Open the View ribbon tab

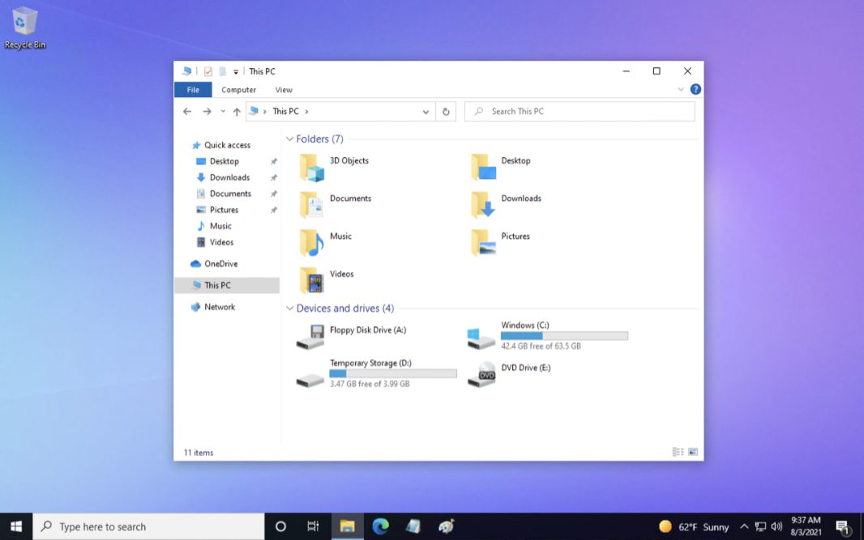pyautogui.click(x=284, y=90)
